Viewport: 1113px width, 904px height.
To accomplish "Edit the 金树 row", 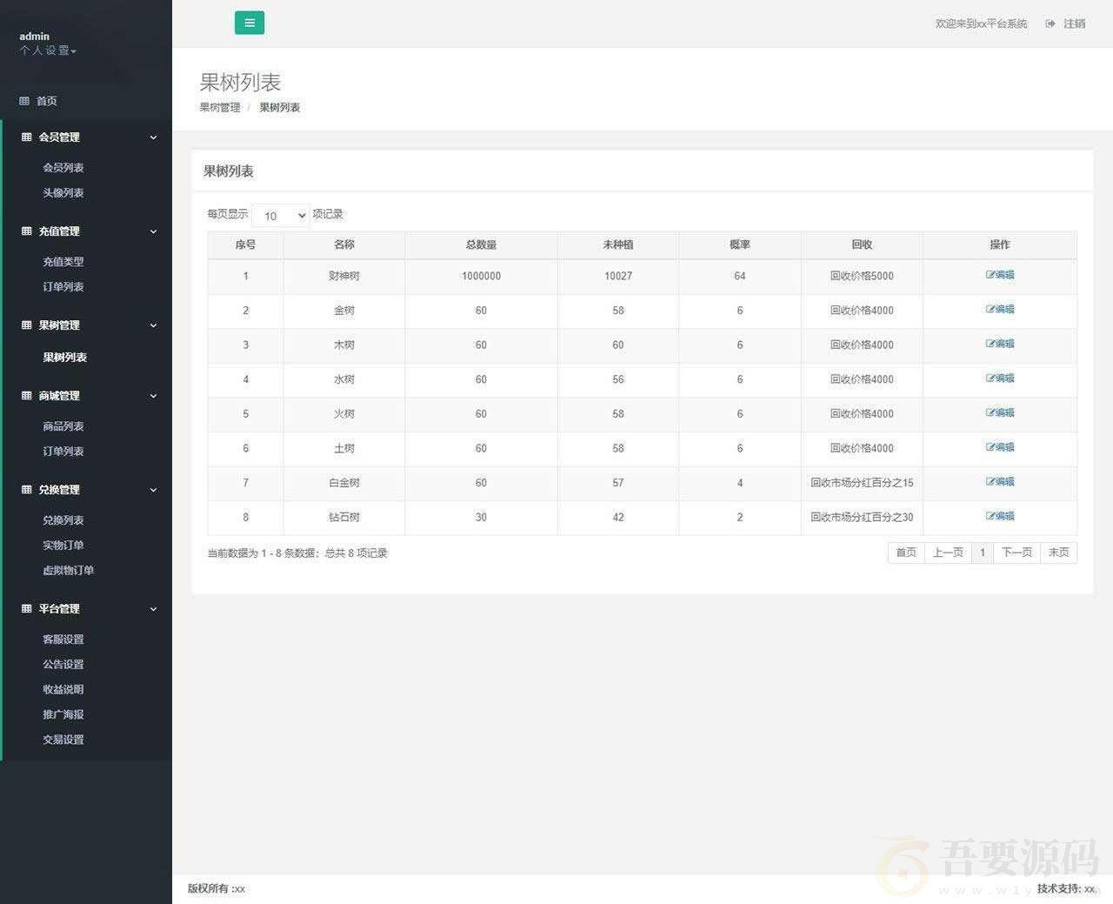I will click(1000, 310).
